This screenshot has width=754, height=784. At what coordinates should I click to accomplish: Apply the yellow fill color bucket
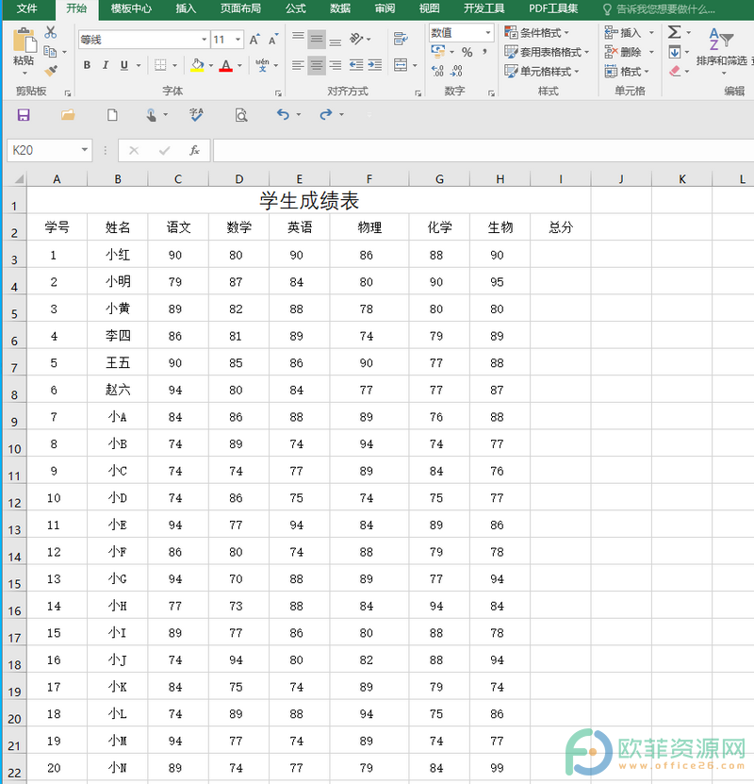[197, 65]
